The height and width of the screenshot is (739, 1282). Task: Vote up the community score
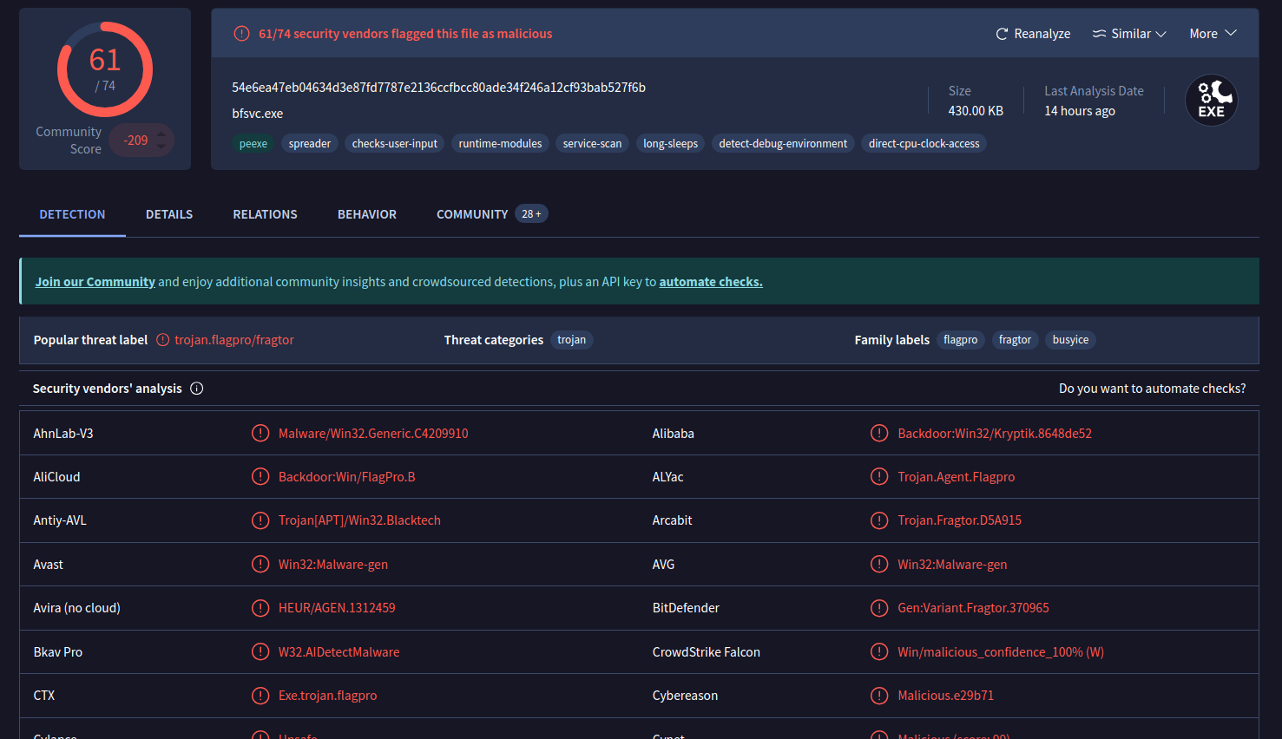point(161,134)
